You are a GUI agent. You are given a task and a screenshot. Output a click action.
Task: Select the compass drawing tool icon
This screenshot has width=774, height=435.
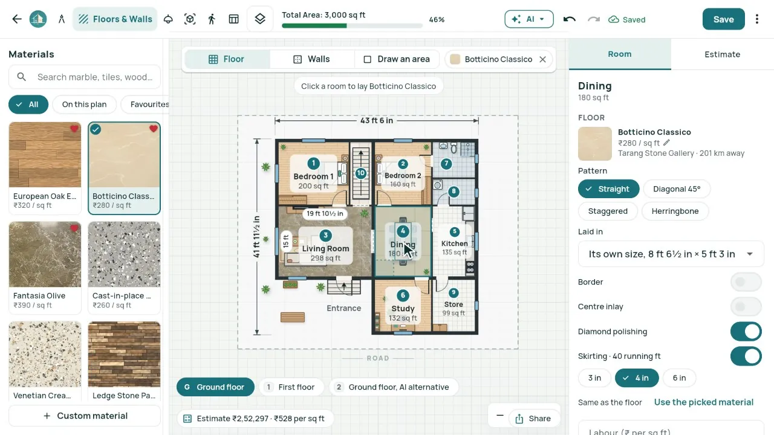pos(62,19)
